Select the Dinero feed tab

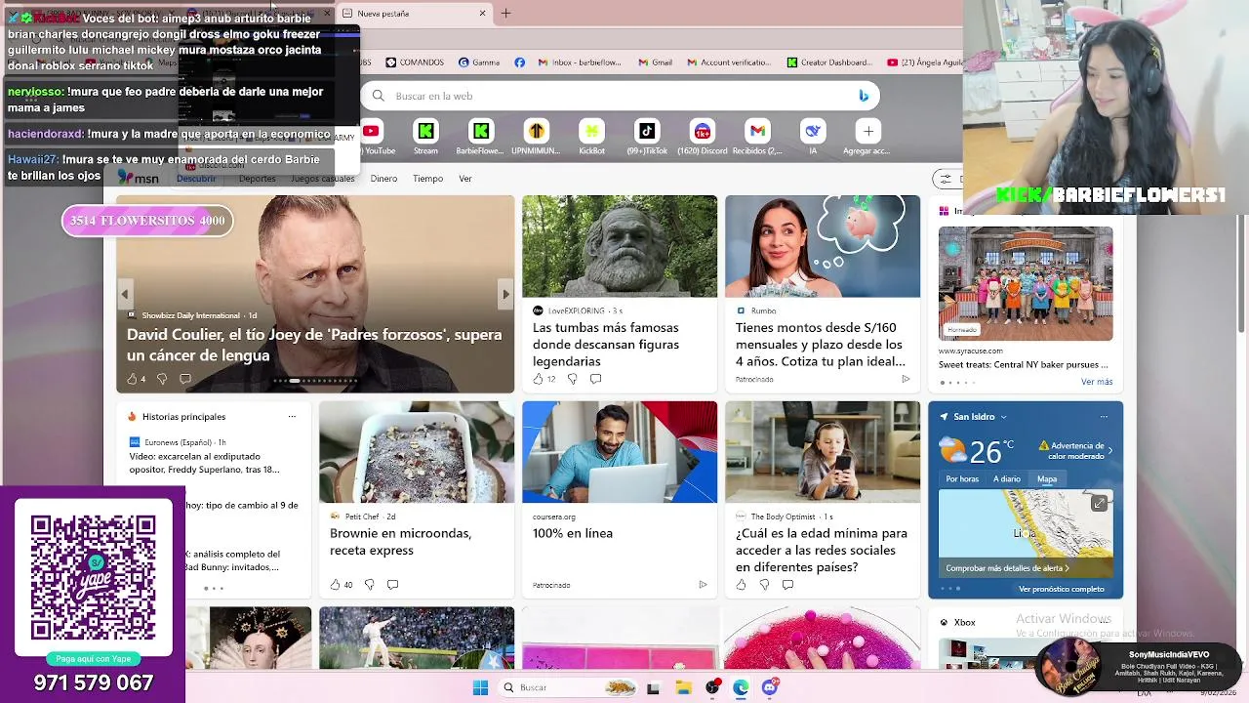point(383,179)
